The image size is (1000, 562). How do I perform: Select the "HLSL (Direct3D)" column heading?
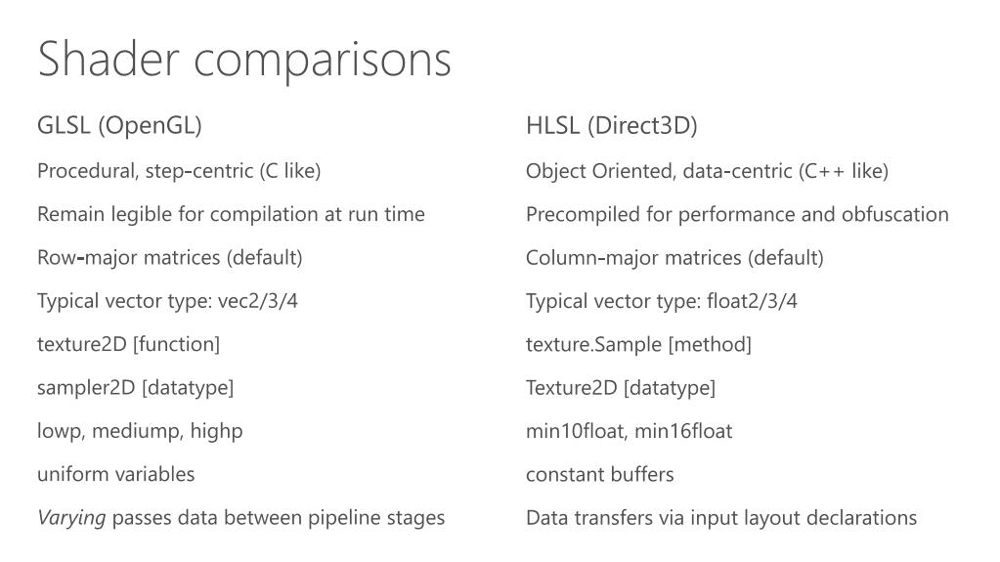(611, 126)
